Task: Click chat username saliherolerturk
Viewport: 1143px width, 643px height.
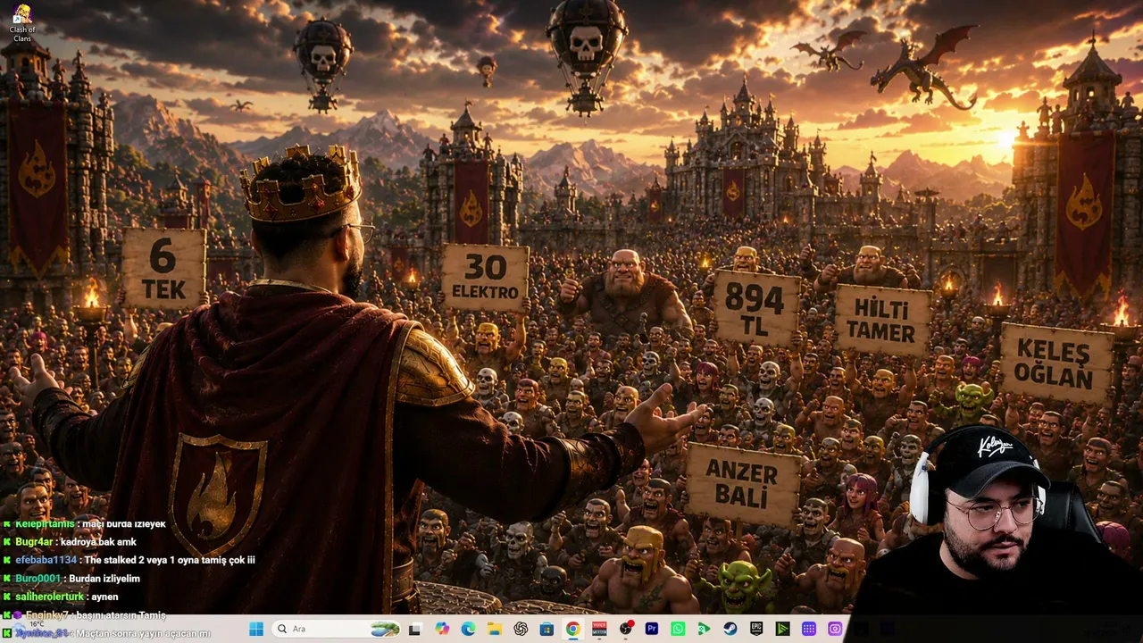Action: [x=50, y=597]
